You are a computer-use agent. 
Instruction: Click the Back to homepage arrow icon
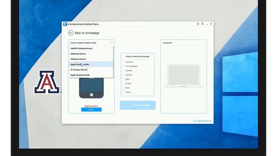(71, 33)
